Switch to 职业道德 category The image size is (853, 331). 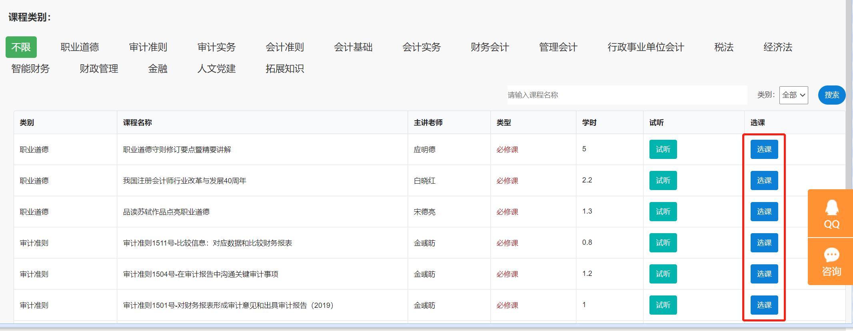point(80,47)
